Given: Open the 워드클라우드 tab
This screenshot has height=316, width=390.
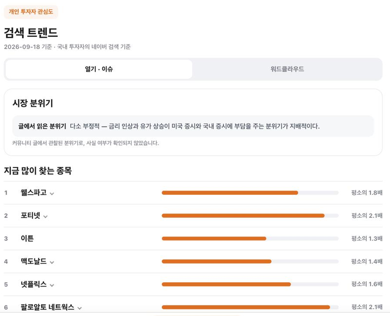Looking at the screenshot, I should tap(287, 69).
